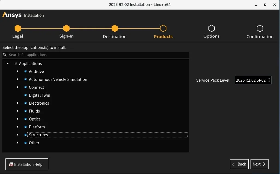Click the Ansys logo
The width and height of the screenshot is (280, 174).
click(x=12, y=15)
